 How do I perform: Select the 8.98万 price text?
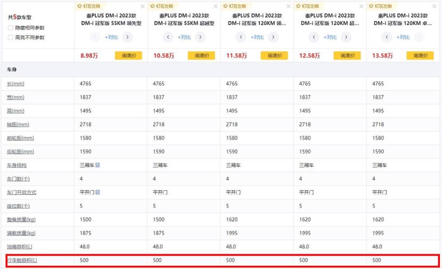pyautogui.click(x=89, y=55)
